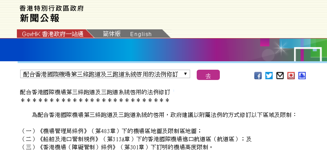Click the article headline above the asterisks
The height and width of the screenshot is (157, 327).
(95, 91)
